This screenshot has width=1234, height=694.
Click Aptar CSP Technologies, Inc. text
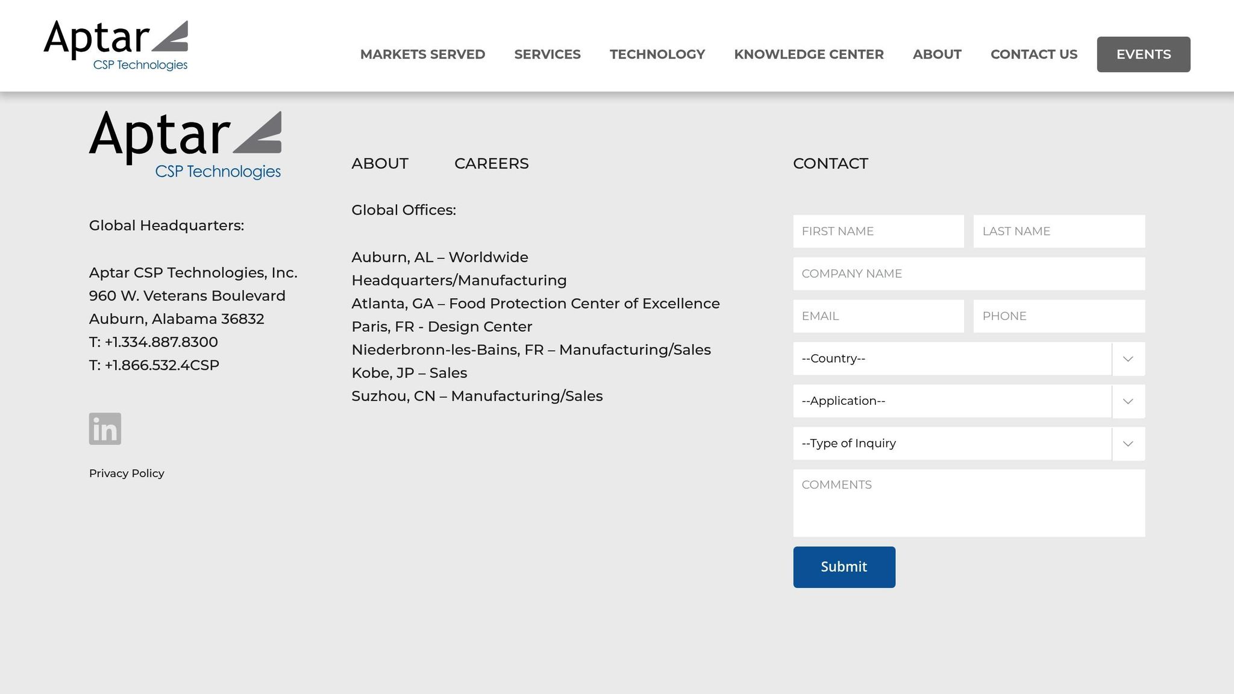[193, 273]
